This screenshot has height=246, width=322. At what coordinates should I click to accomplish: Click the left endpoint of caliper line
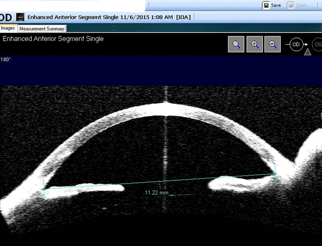click(44, 188)
